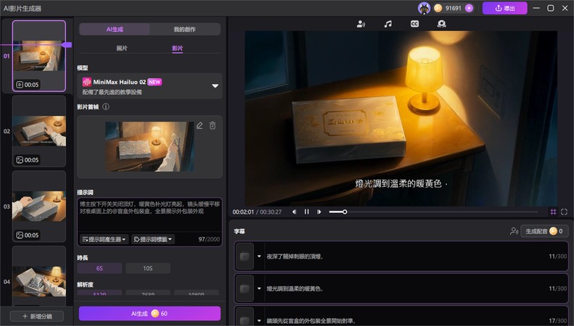This screenshot has height=326, width=574.
Task: Click the playback progress slider handle
Action: point(345,212)
